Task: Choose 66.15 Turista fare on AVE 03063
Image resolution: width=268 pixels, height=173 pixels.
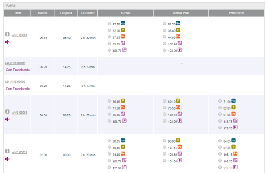Action: 109,101
